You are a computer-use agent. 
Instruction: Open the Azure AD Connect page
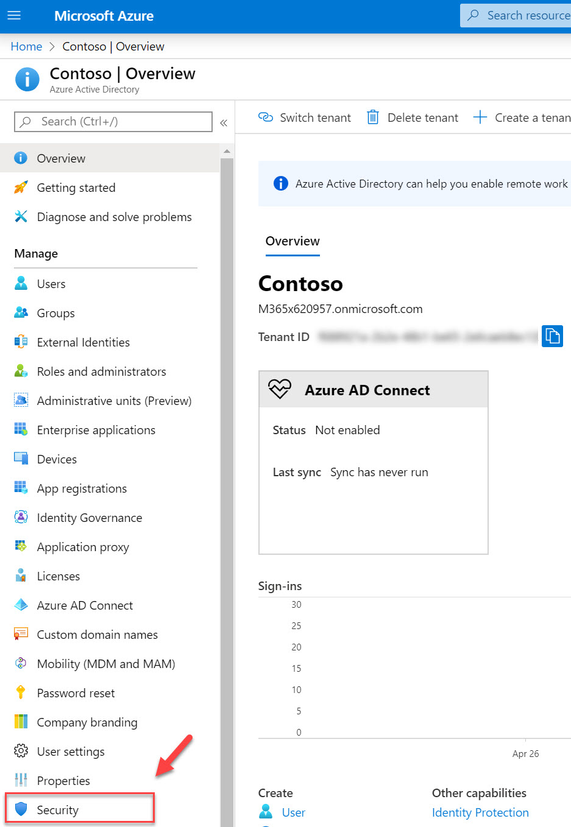click(x=85, y=605)
